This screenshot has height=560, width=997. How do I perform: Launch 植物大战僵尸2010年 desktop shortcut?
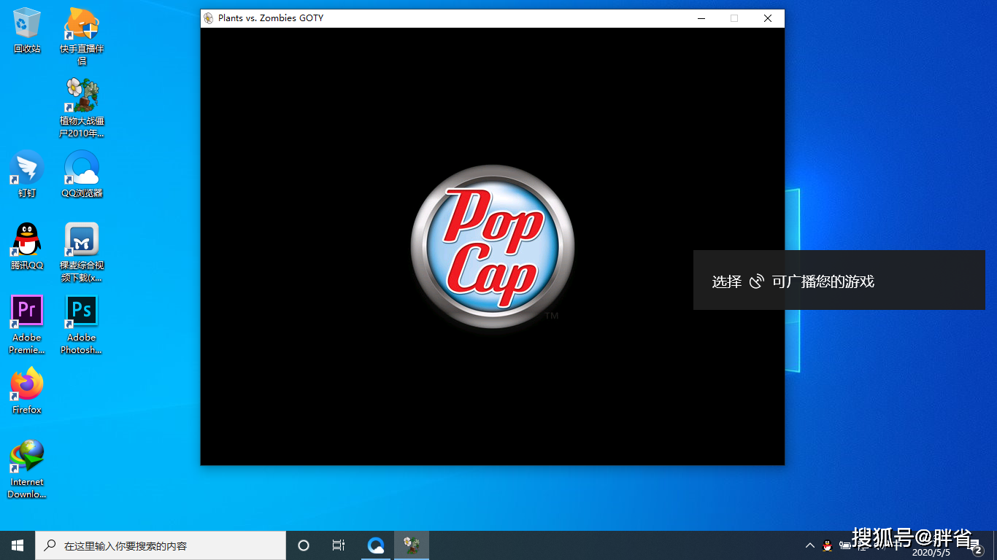[x=82, y=108]
